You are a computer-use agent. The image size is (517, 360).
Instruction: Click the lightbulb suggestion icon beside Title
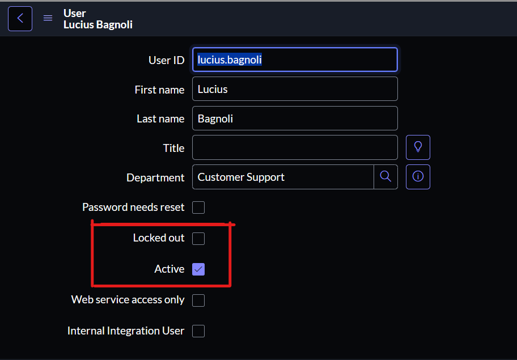click(418, 147)
